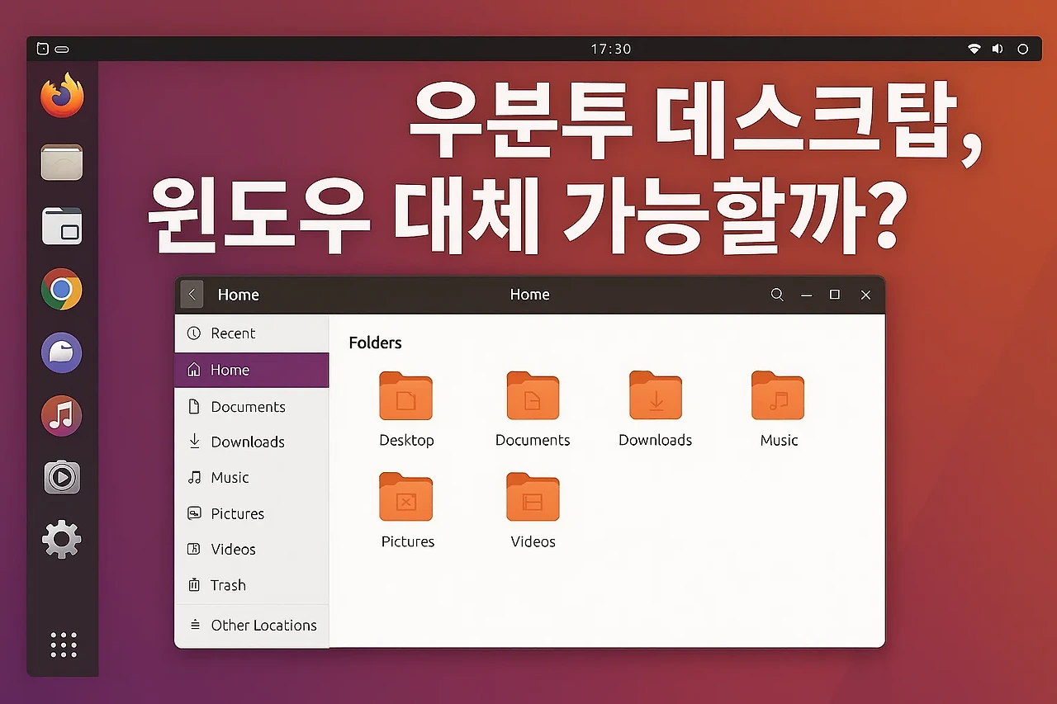The width and height of the screenshot is (1057, 704).
Task: Open Other Locations in the sidebar
Action: [x=252, y=625]
